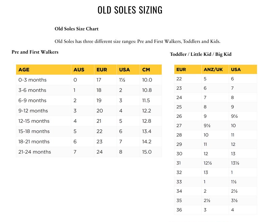Image resolution: width=263 pixels, height=222 pixels.
Task: Click the 12-15 months row label
Action: tap(34, 121)
